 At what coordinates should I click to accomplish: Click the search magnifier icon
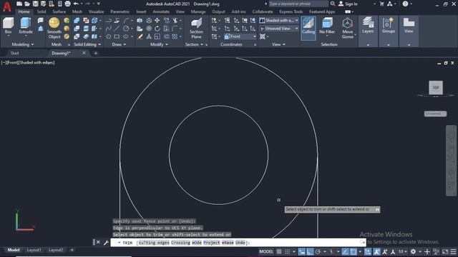pyautogui.click(x=332, y=4)
